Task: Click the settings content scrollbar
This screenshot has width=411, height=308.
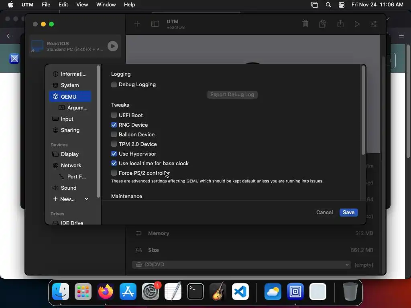Action: point(363,110)
